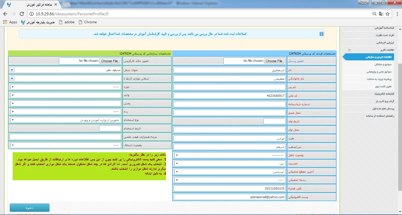402x215 pixels.
Task: Open سوابق و مشاغل in the sidebar
Action: [x=383, y=64]
